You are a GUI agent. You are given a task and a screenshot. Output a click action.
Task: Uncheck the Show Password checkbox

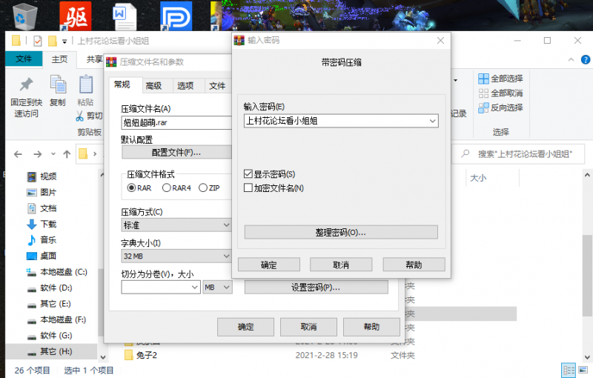[248, 173]
